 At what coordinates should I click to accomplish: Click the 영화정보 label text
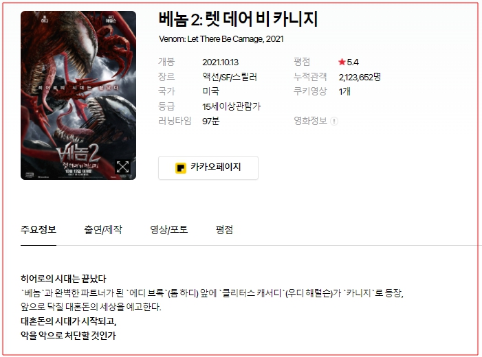pyautogui.click(x=311, y=121)
